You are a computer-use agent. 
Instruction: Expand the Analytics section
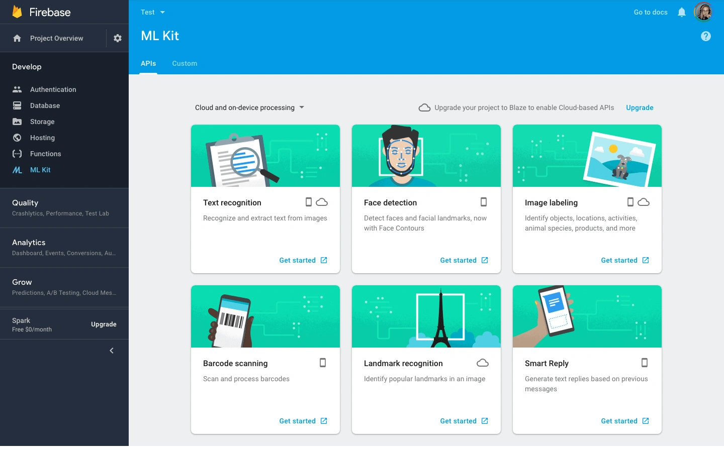tap(64, 248)
